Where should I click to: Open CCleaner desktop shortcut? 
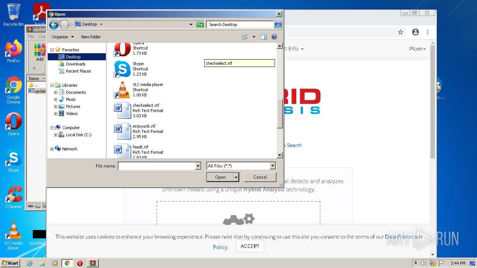click(x=13, y=197)
